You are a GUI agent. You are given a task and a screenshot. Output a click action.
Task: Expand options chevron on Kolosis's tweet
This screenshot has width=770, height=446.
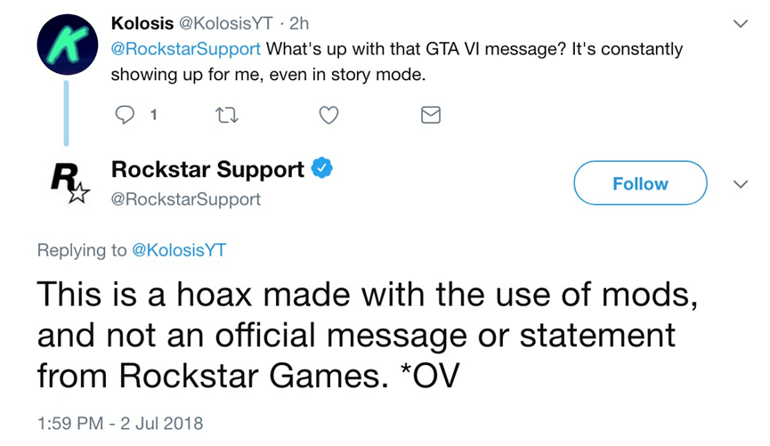(x=738, y=26)
